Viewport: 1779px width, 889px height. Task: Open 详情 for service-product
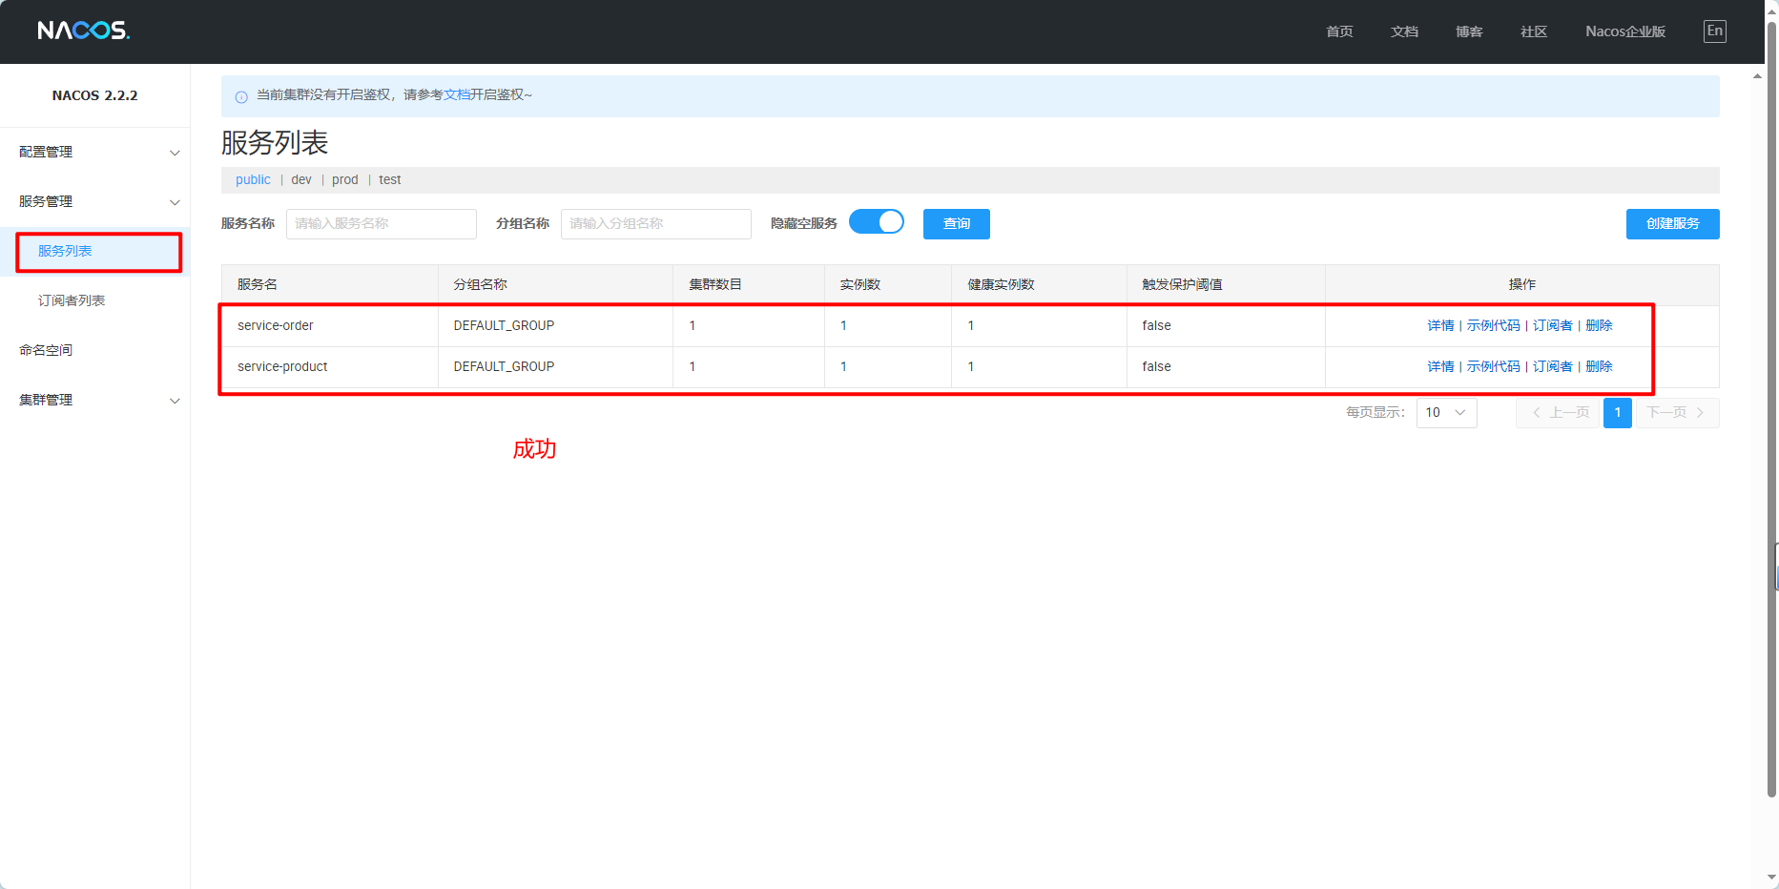1440,367
